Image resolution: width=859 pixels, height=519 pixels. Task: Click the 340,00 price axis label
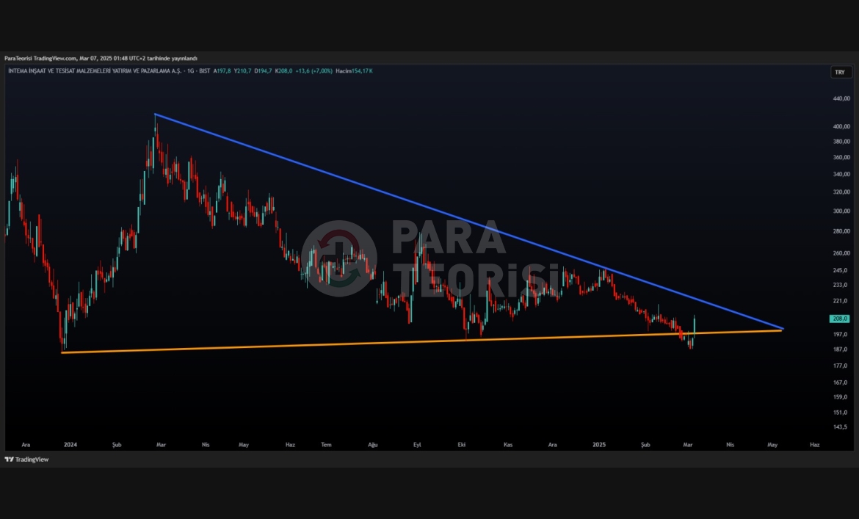(841, 174)
